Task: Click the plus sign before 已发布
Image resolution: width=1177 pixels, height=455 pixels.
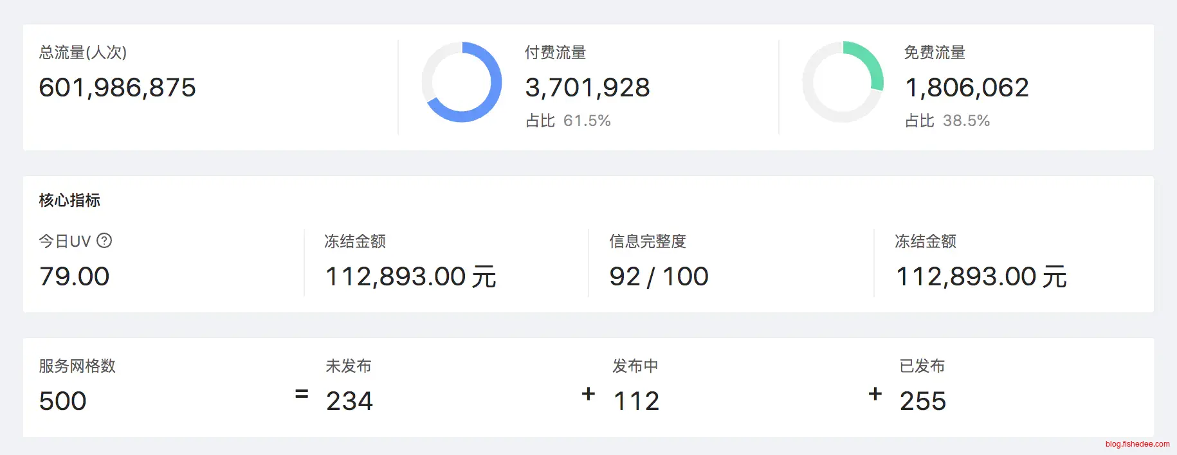Action: [x=875, y=394]
